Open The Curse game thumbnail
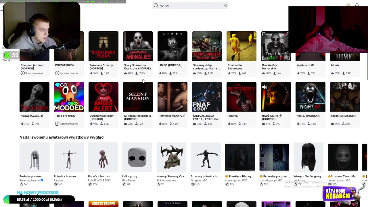This screenshot has height=207, width=368. pos(34,97)
